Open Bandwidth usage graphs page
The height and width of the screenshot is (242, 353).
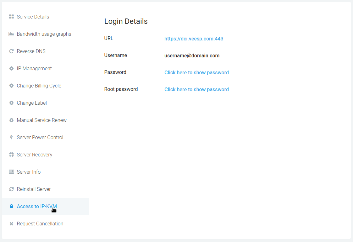[x=44, y=34]
